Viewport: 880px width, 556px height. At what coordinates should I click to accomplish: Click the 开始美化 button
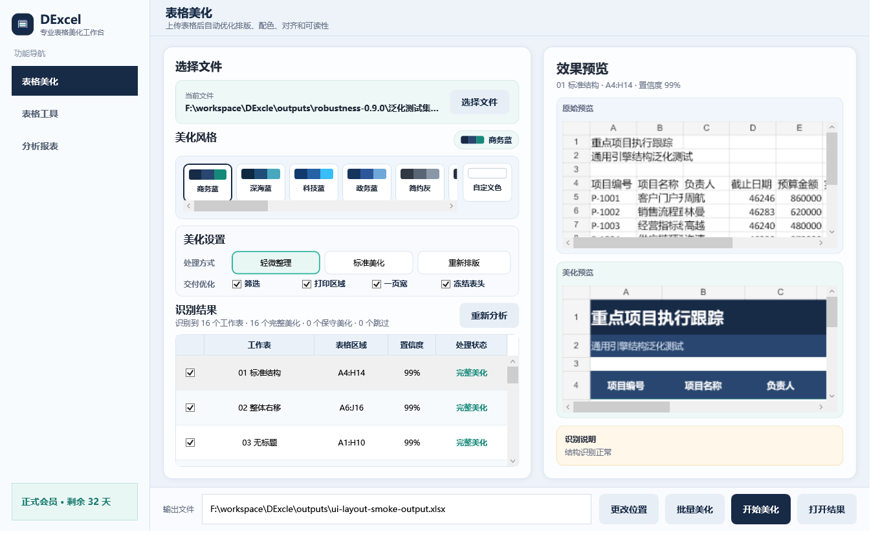pos(761,509)
